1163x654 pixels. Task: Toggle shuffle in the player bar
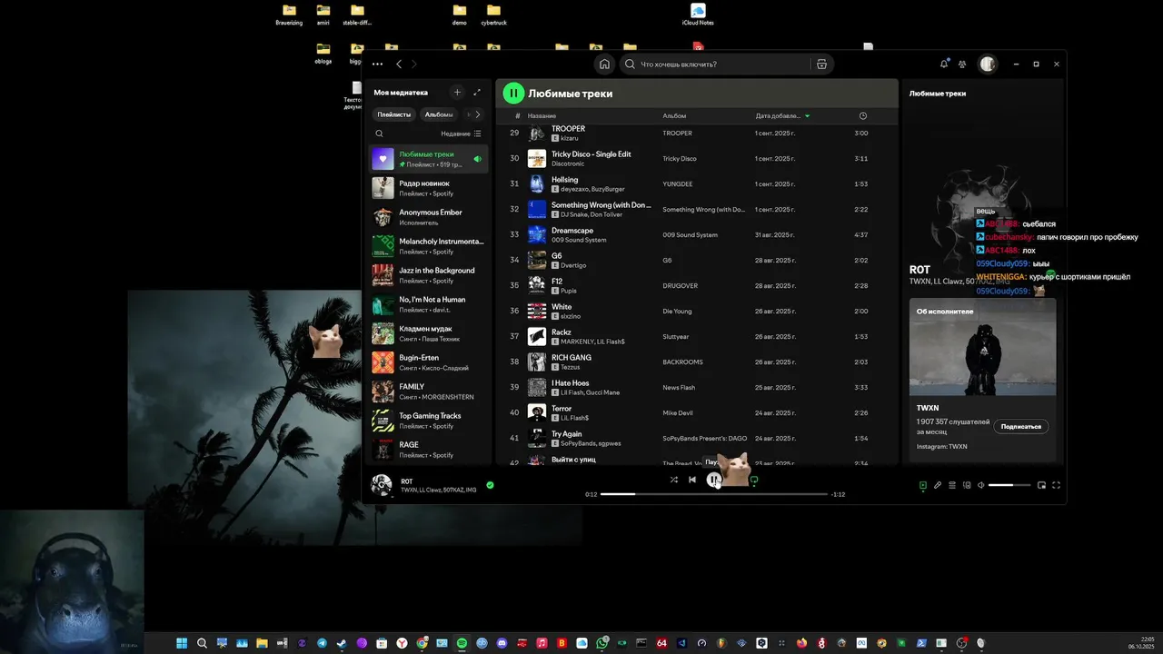(x=673, y=480)
